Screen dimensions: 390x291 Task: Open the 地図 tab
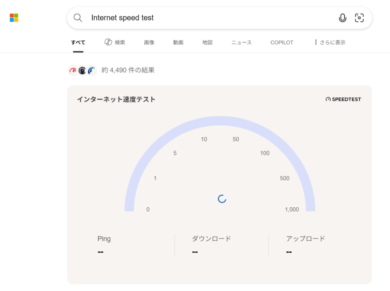click(x=207, y=43)
